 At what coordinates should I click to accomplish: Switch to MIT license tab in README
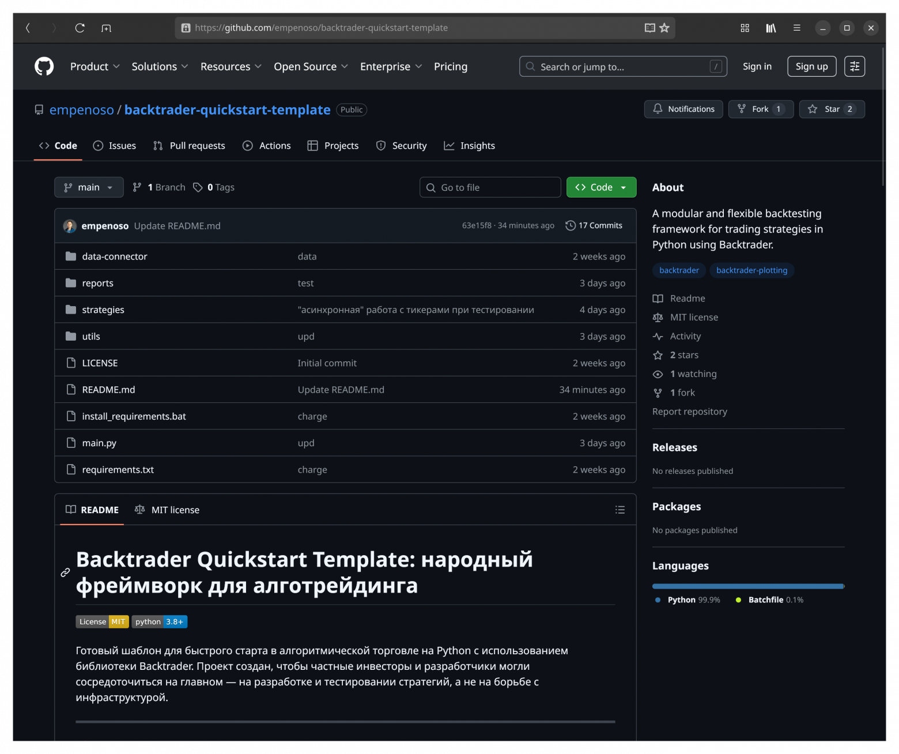pos(167,510)
